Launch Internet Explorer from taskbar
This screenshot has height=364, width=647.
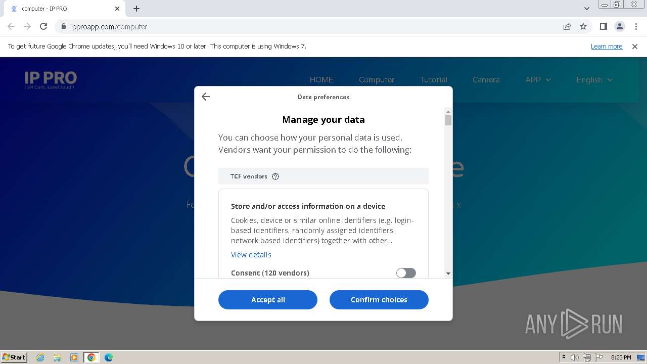[x=40, y=357]
